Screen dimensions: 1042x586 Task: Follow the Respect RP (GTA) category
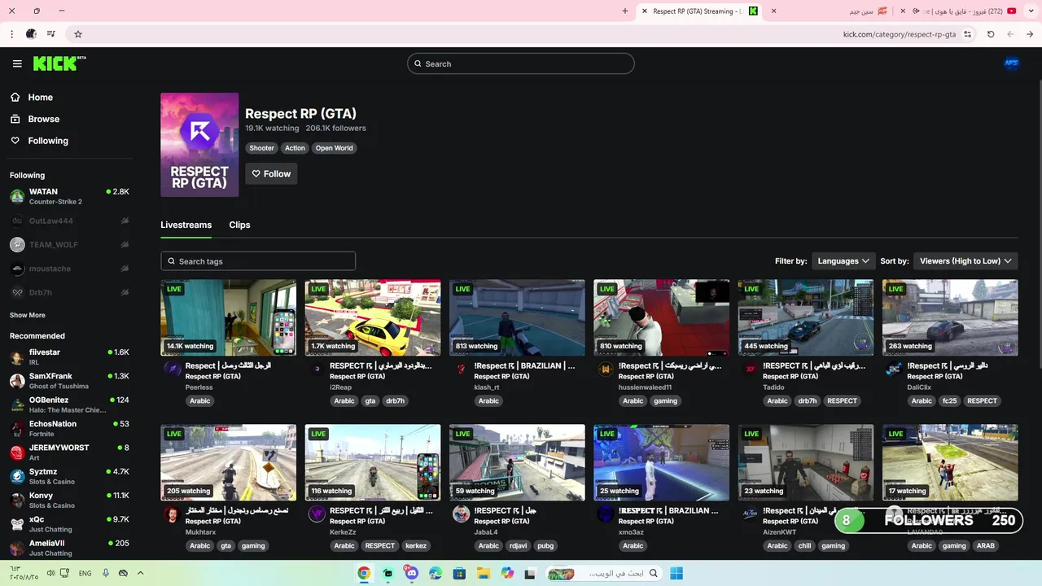[x=271, y=173]
